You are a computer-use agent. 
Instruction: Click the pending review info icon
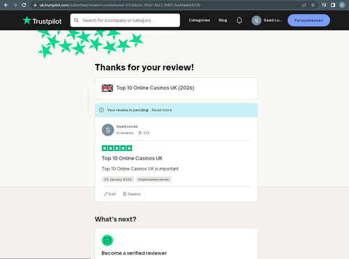(x=101, y=110)
